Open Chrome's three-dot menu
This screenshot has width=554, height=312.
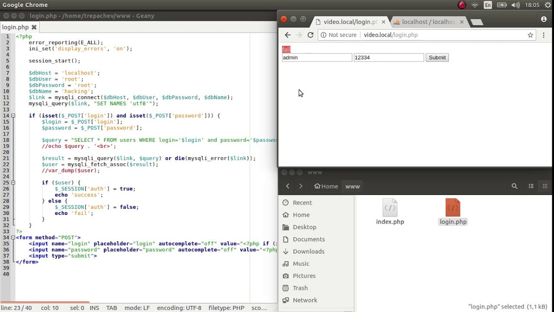click(x=544, y=35)
